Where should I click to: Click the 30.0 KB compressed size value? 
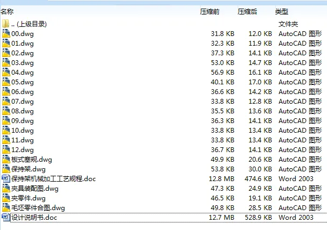pyautogui.click(x=260, y=169)
